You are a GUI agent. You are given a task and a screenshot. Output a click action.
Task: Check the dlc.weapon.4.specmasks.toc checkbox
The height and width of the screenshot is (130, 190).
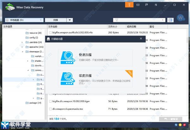pos(50,109)
